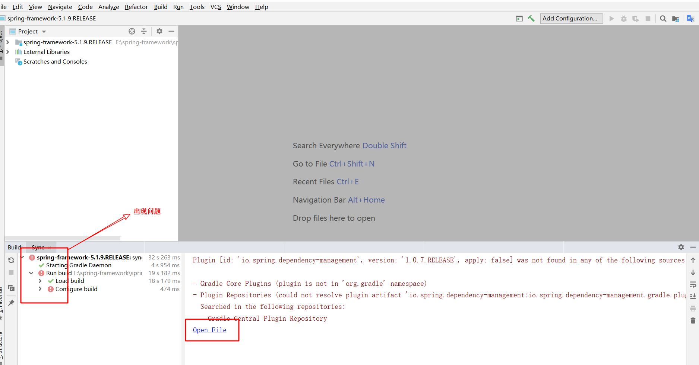This screenshot has width=699, height=365.
Task: Open the Build panel settings gear
Action: (681, 247)
